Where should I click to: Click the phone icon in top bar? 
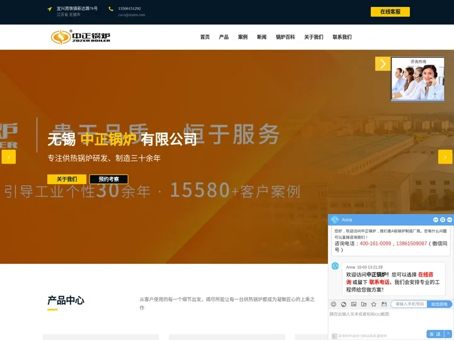[111, 9]
